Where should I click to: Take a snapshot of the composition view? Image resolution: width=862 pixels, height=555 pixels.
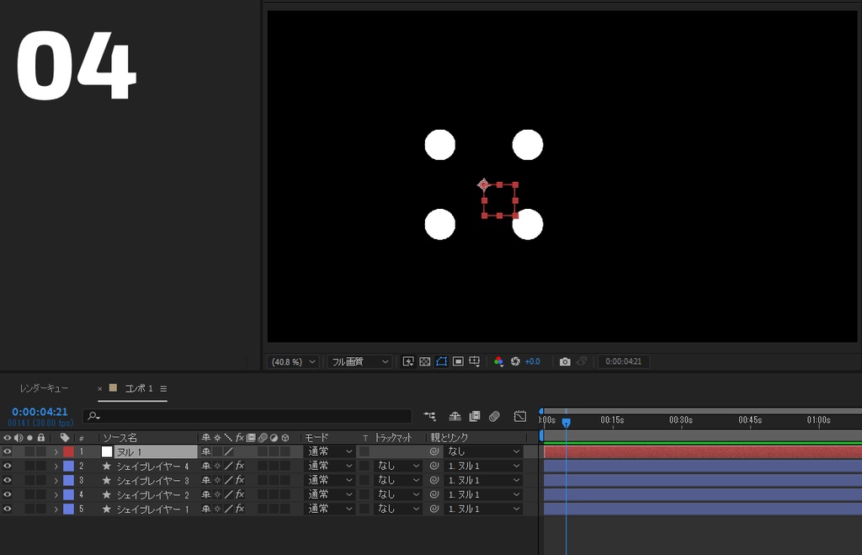[566, 361]
